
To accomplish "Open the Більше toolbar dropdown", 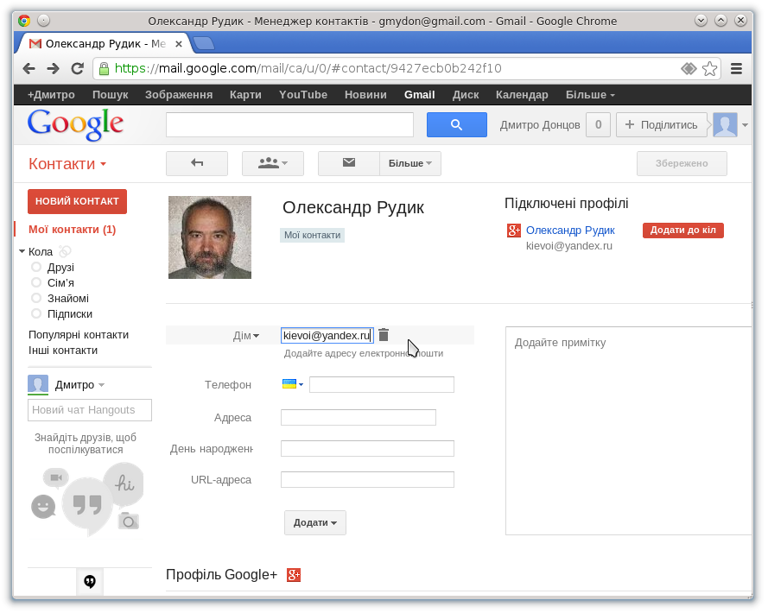I will pos(410,163).
